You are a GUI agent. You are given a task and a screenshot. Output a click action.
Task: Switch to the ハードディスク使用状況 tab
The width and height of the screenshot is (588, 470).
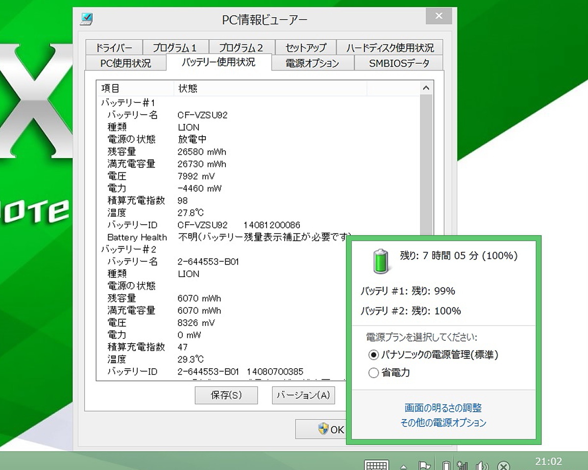[x=390, y=47]
